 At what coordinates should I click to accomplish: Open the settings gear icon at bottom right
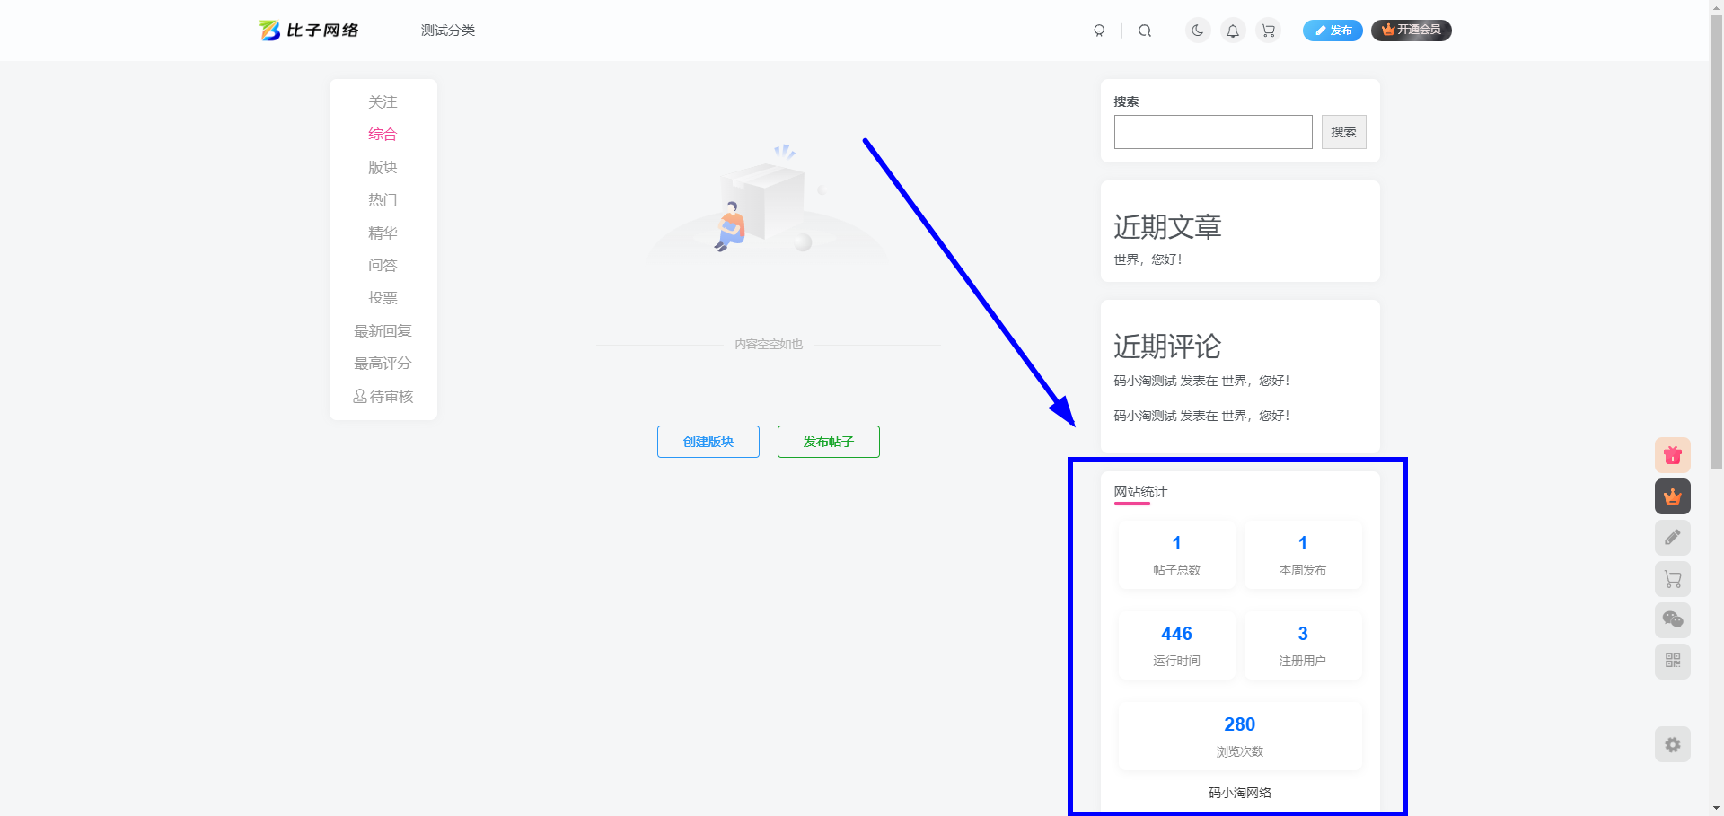click(x=1672, y=744)
